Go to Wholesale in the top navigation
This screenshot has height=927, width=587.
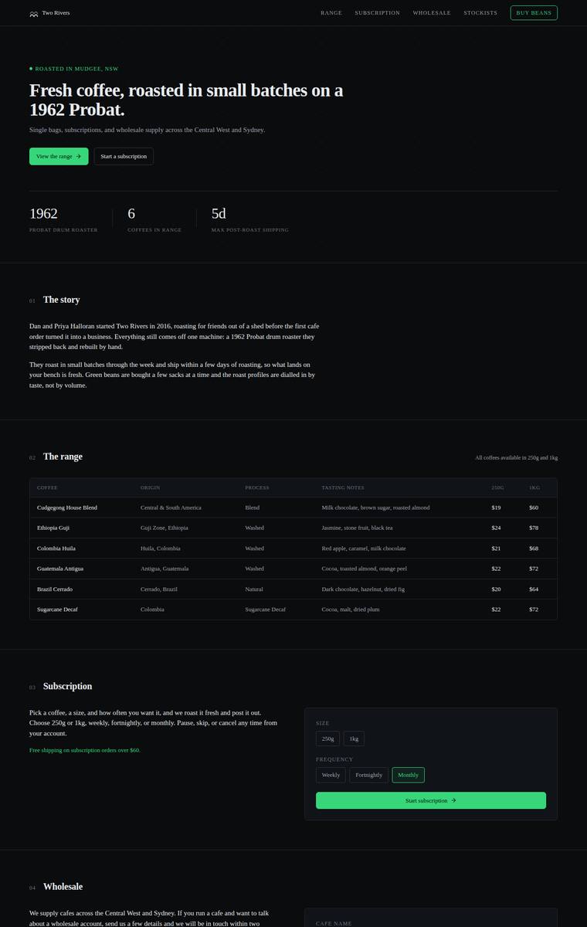click(x=432, y=13)
